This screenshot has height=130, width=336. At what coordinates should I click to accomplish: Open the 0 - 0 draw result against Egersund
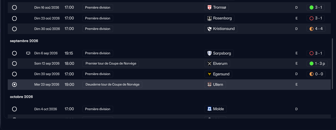click(x=316, y=74)
